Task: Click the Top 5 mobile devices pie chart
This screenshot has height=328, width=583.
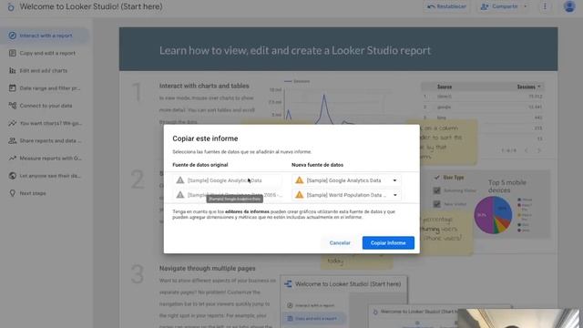Action: [x=493, y=215]
